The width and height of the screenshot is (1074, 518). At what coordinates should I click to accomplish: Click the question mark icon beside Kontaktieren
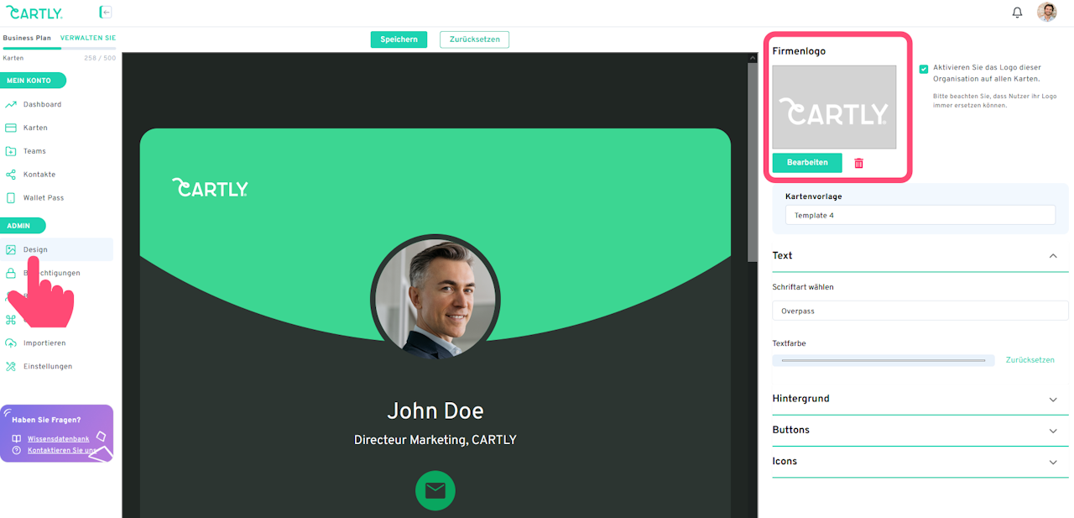coord(17,451)
